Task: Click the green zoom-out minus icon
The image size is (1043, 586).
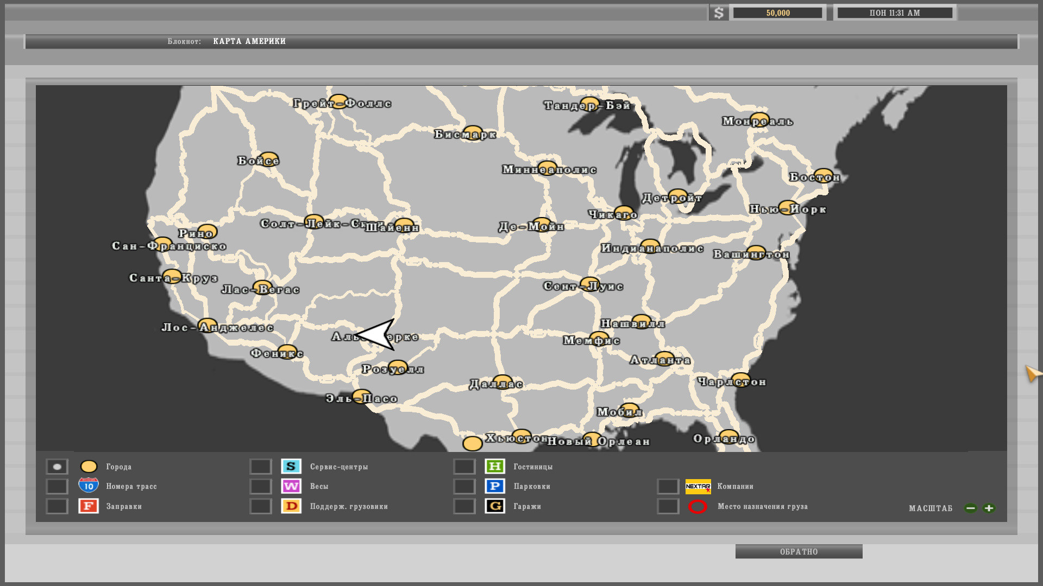Action: (x=971, y=508)
